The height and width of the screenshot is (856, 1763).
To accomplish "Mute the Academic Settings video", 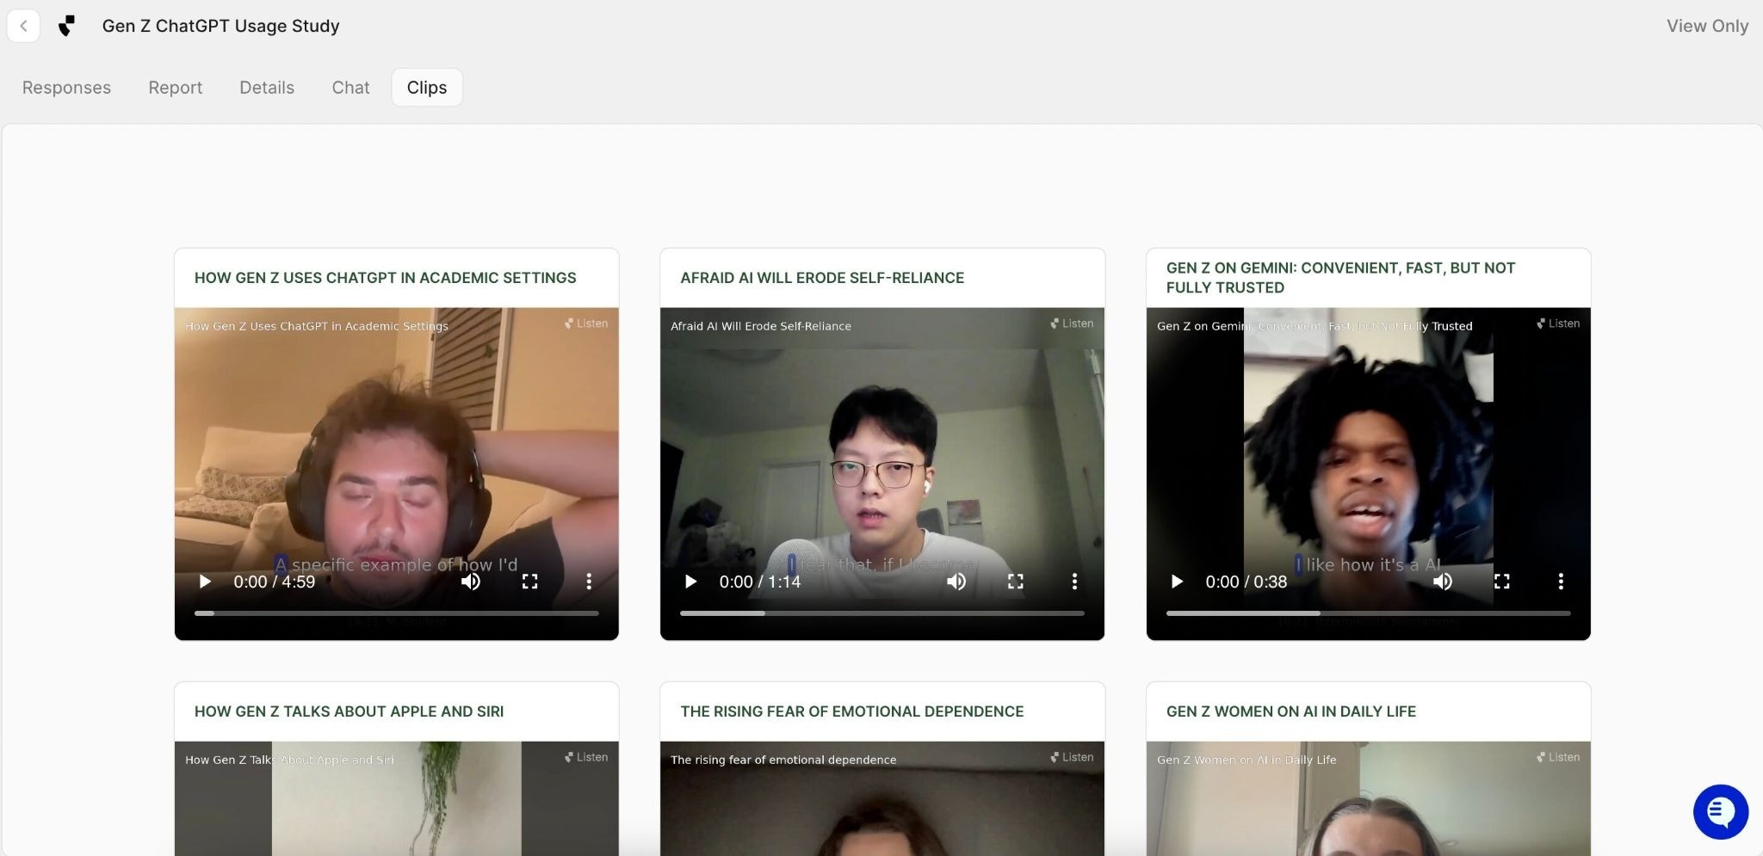I will point(470,582).
